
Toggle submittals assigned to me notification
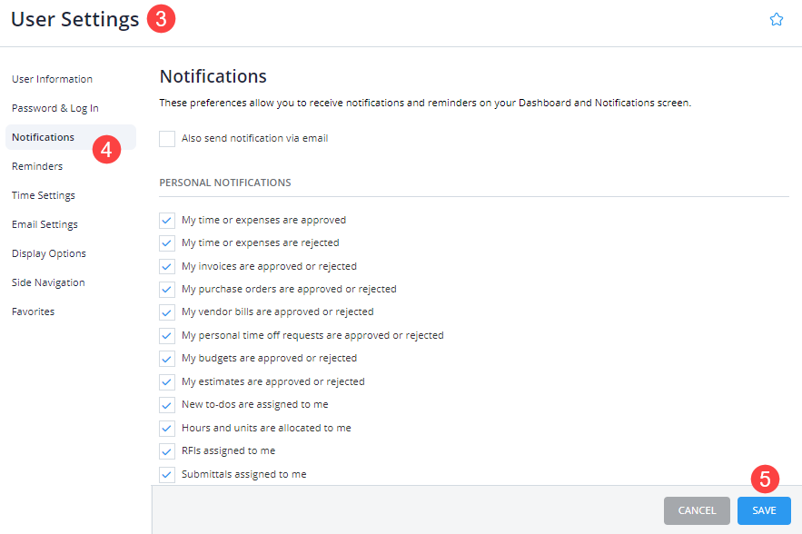tap(166, 474)
